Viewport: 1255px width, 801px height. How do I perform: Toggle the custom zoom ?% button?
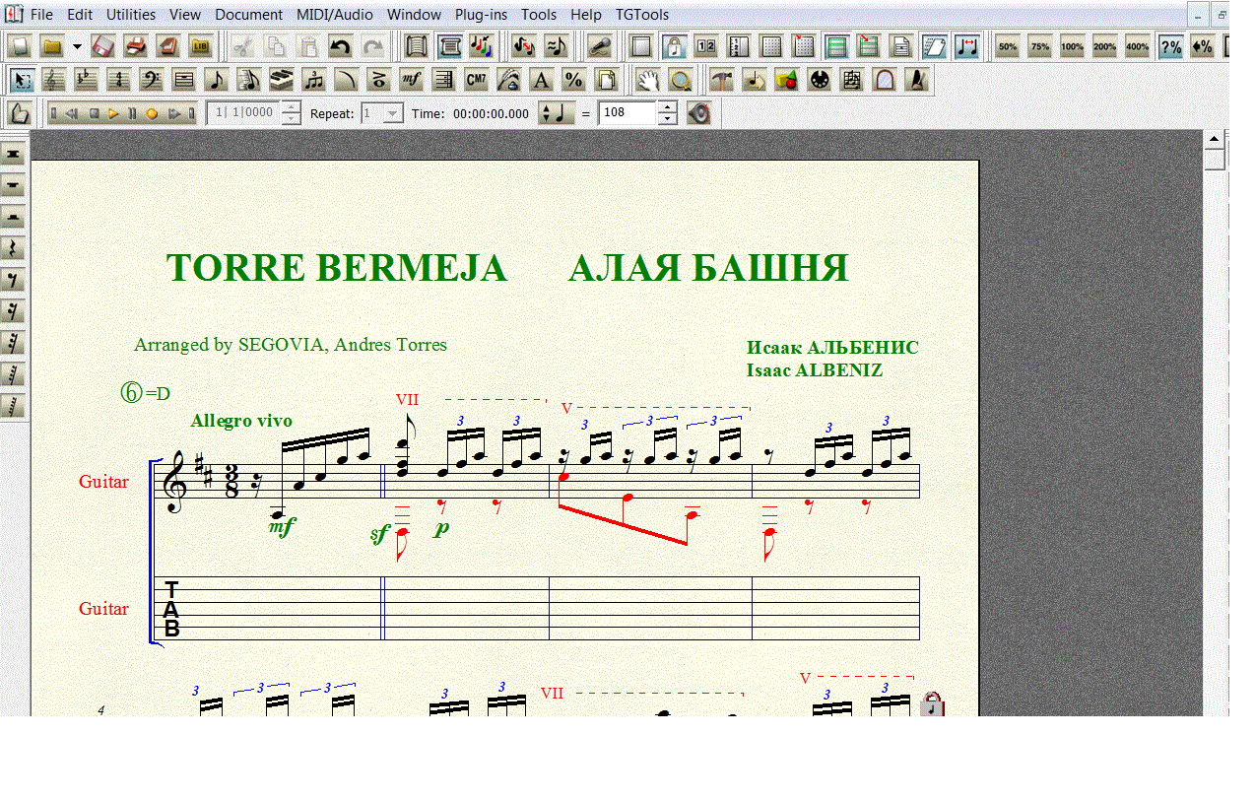click(x=1170, y=46)
